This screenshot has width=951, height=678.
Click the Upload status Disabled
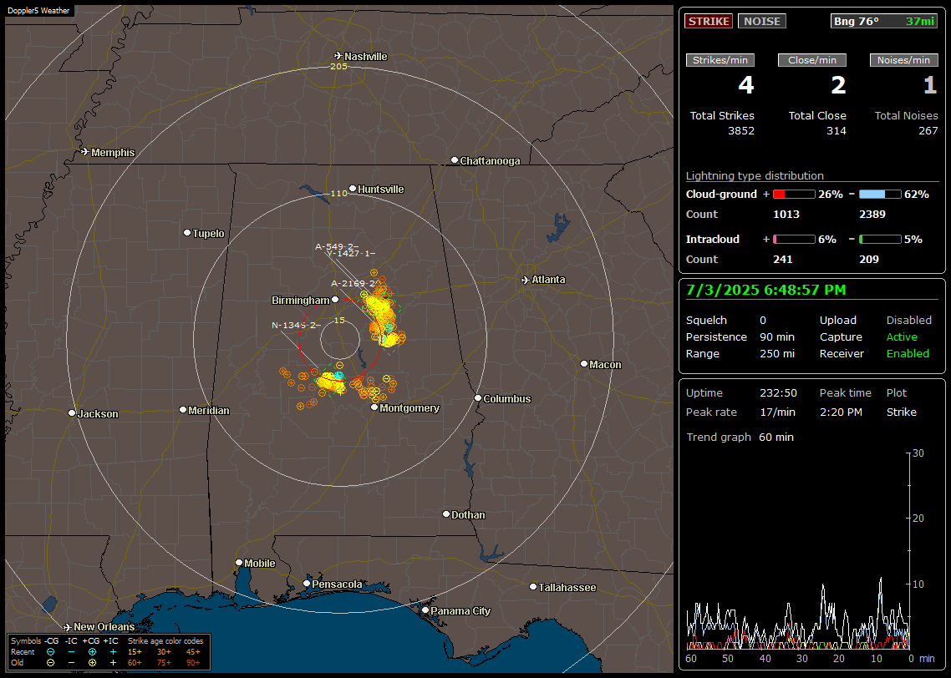908,321
